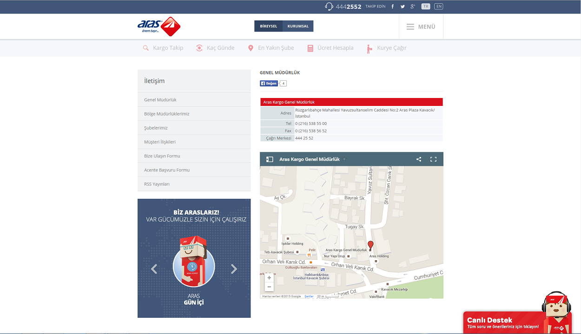Click the Işıklar Holding map marker
Viewport: 581px width, 334px height.
click(288, 238)
